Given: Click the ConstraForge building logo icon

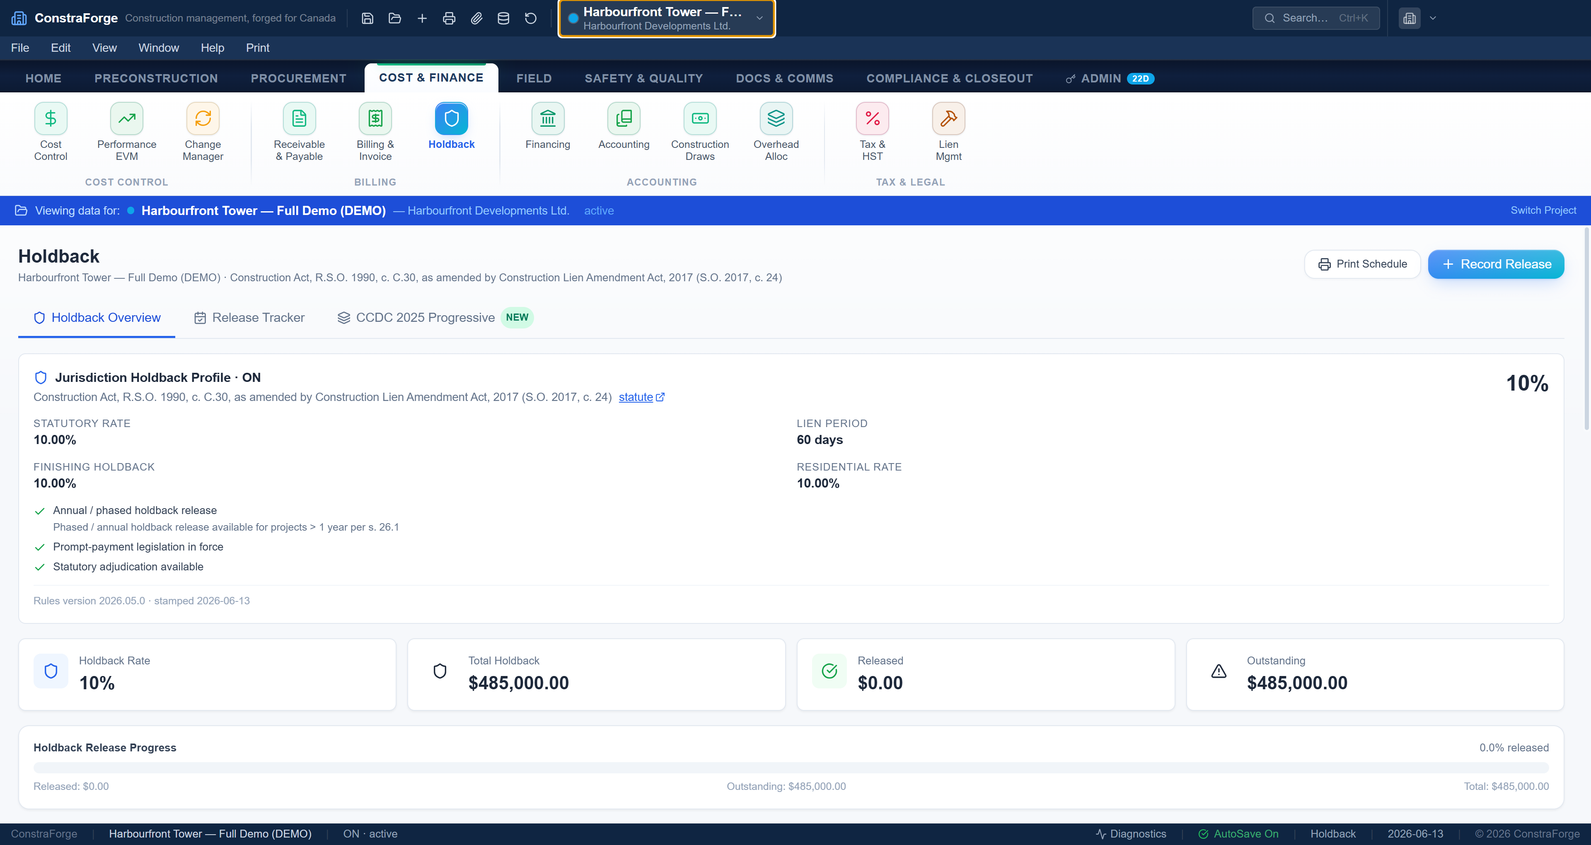Looking at the screenshot, I should (19, 18).
